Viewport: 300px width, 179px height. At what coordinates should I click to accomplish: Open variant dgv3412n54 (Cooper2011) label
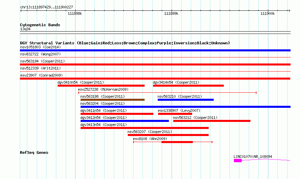point(103,118)
